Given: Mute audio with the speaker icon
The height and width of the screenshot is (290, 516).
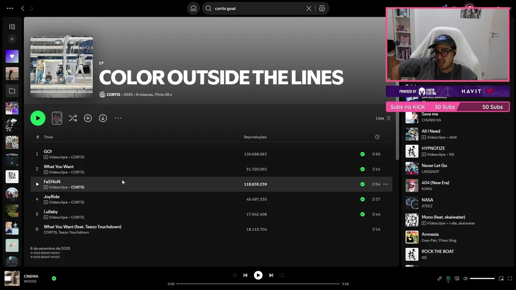Looking at the screenshot, I should coord(465,278).
